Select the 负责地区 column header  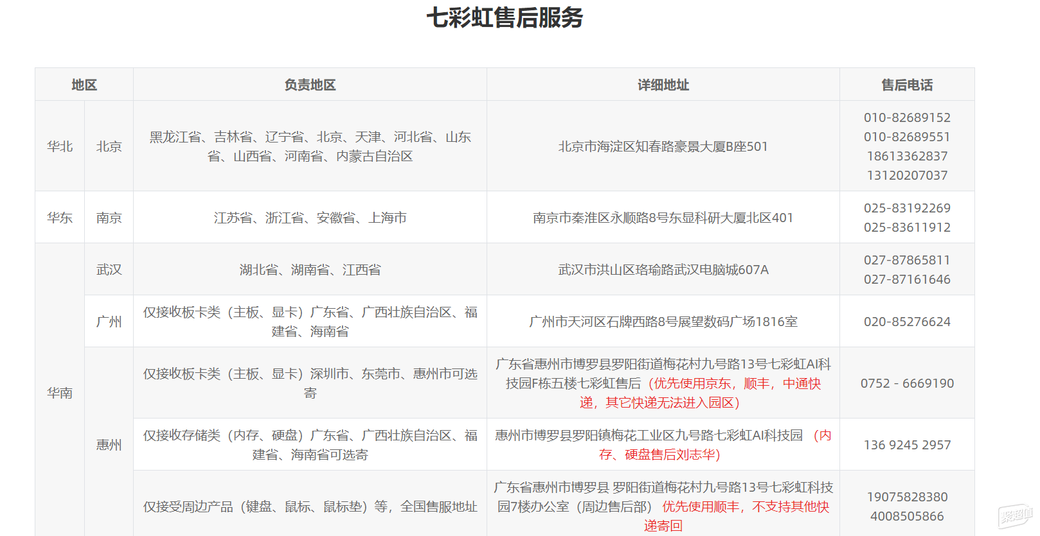[310, 85]
